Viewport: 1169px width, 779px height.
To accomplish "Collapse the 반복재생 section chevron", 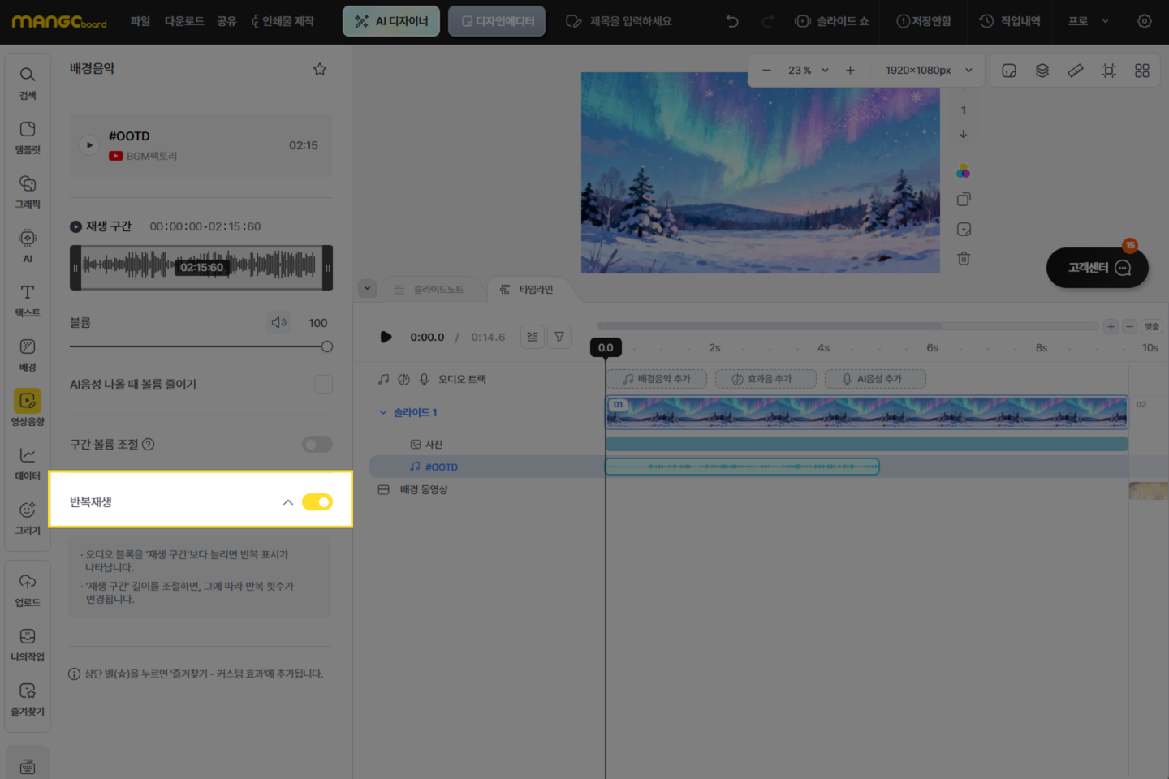I will tap(287, 502).
